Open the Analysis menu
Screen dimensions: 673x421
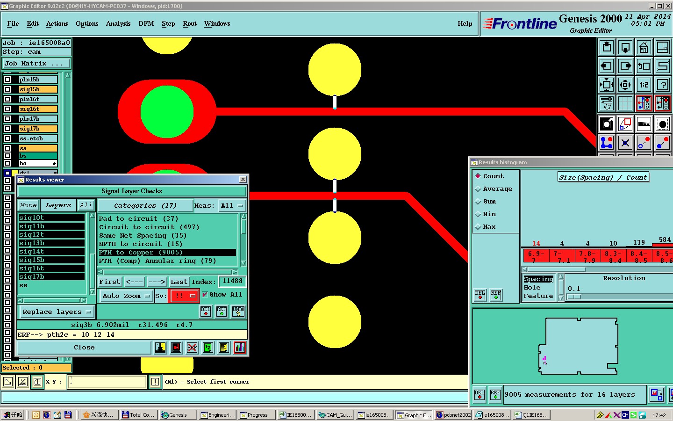coord(118,23)
